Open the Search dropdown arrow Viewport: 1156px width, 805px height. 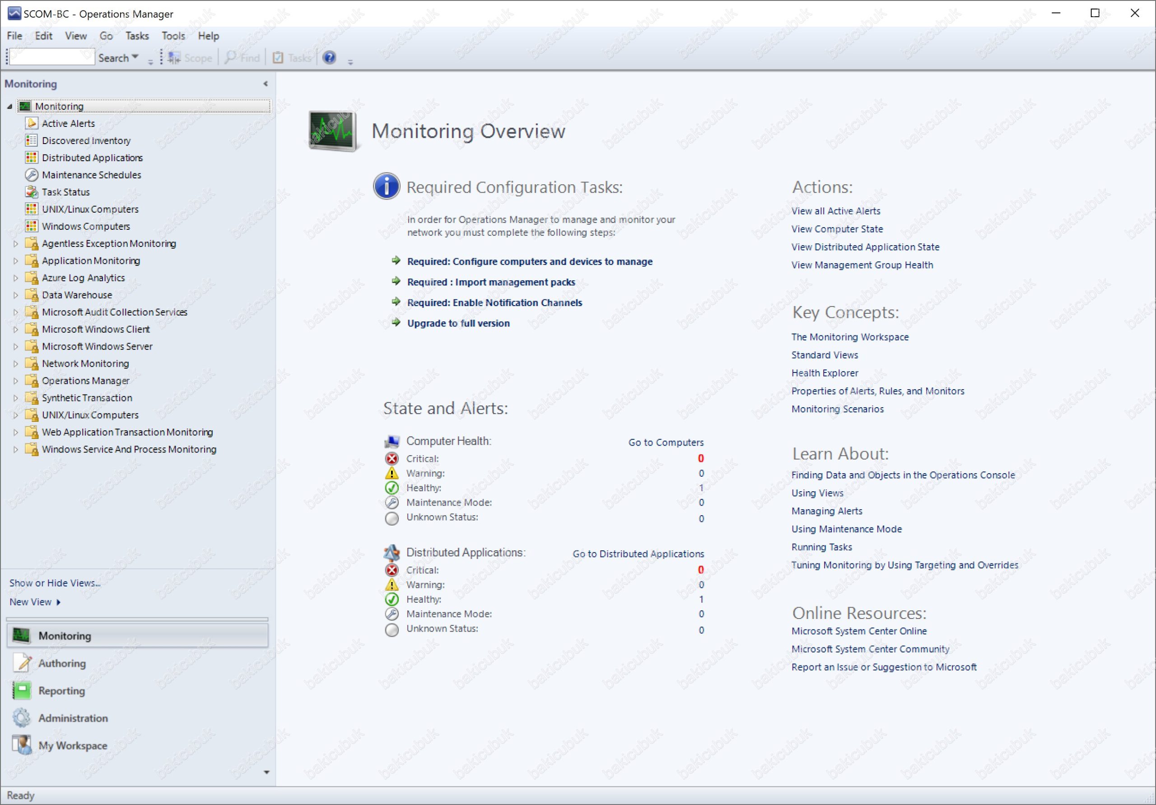(x=135, y=57)
